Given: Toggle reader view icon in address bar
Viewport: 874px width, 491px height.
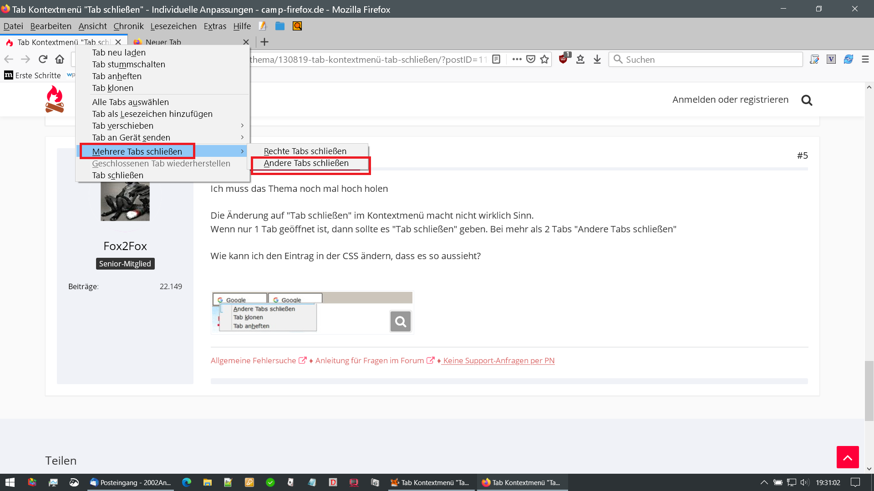Looking at the screenshot, I should 497,59.
